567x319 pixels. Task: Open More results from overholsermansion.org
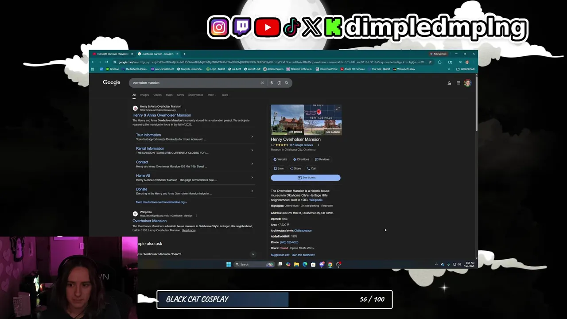[x=161, y=202]
